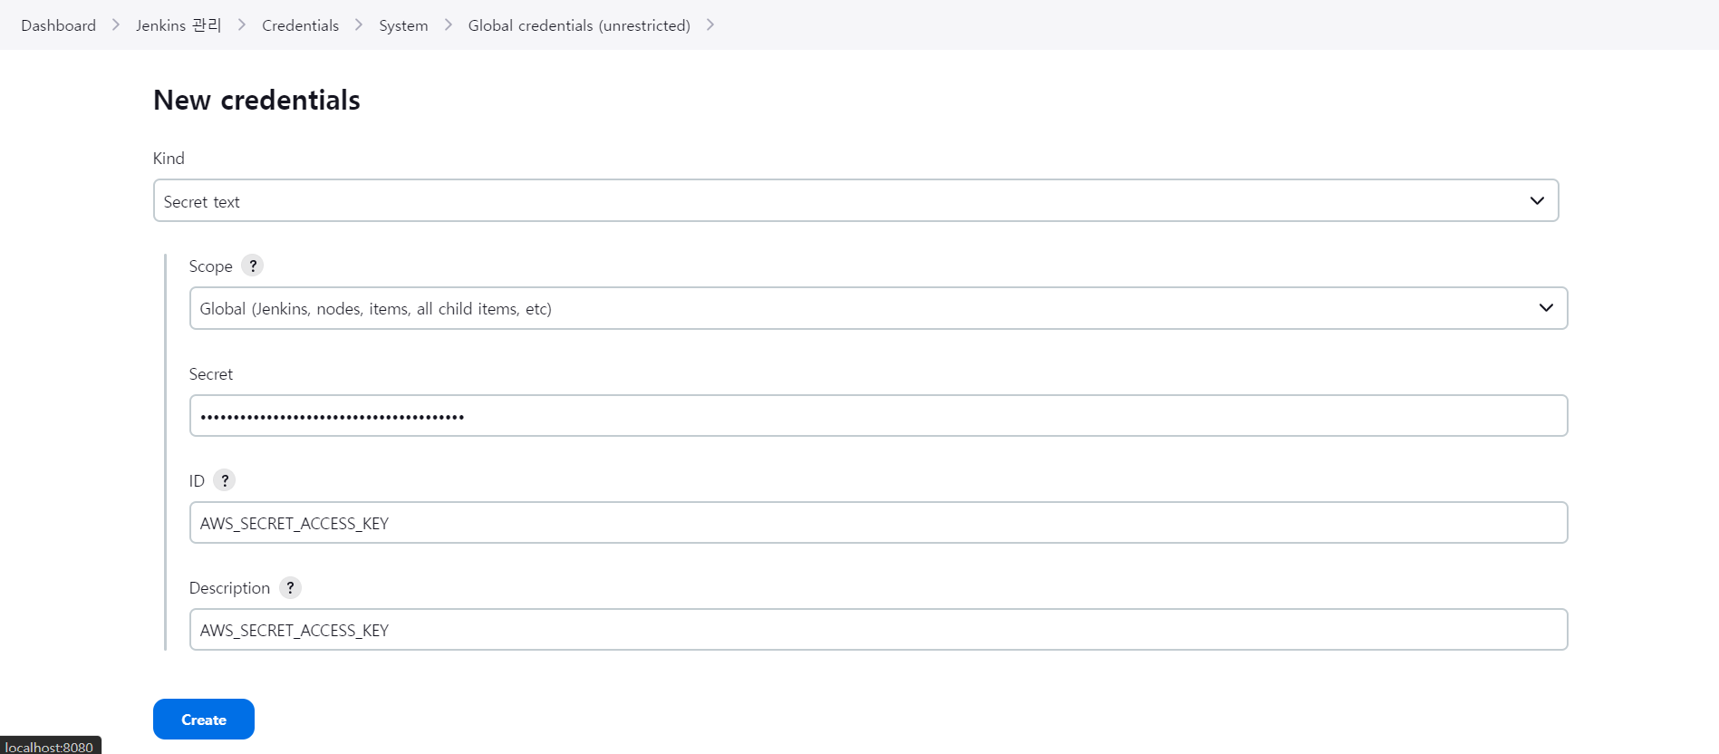Click the chevron after Global credentials breadcrumb

pyautogui.click(x=710, y=25)
